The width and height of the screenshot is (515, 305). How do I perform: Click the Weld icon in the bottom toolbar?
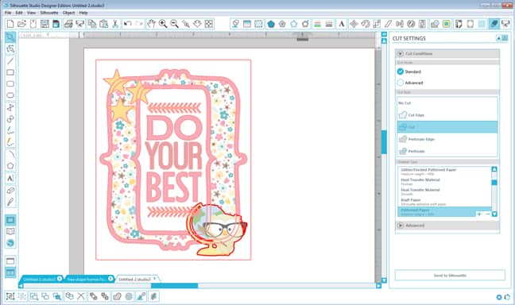click(118, 296)
